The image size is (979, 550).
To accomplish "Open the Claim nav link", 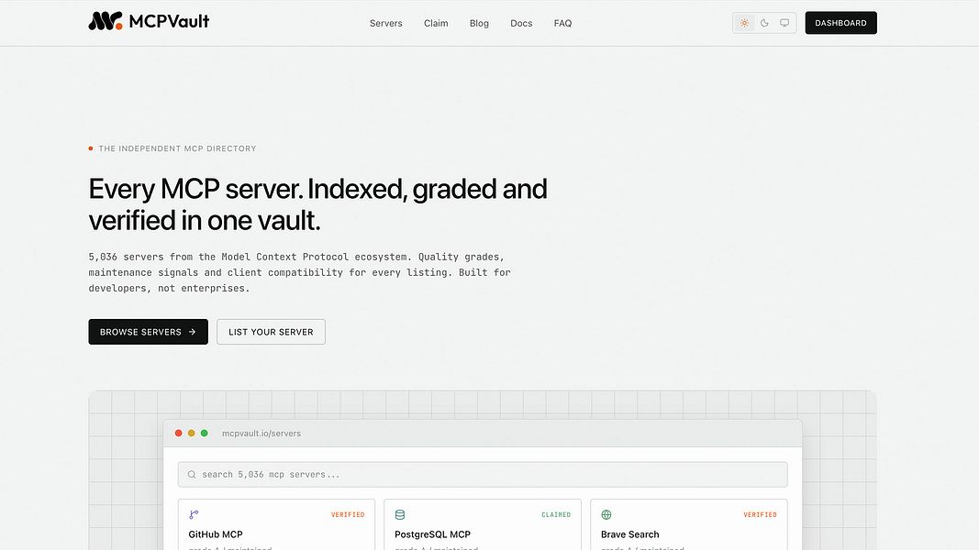I will point(436,23).
